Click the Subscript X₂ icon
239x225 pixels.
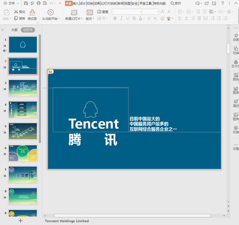tap(155, 19)
